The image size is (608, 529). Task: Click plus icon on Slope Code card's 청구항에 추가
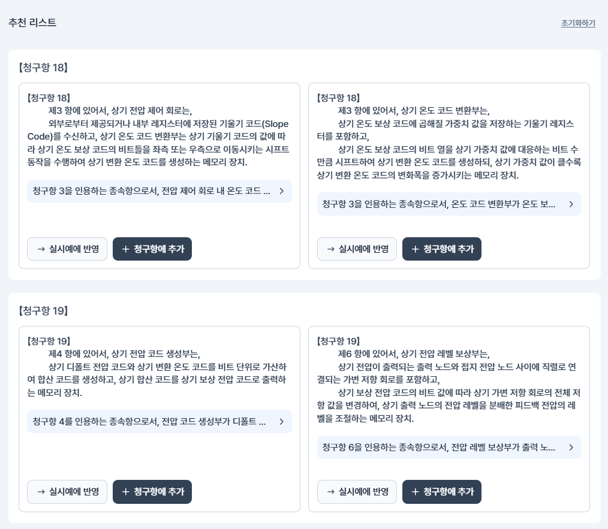tap(125, 249)
